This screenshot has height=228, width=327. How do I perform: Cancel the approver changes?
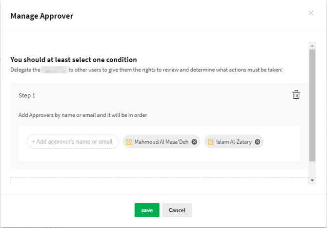[177, 210]
